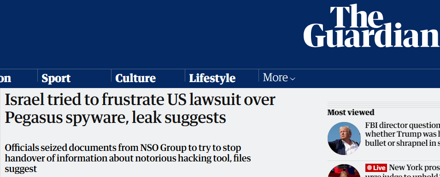Select the Lifestyle navigation tab
Viewport: 440px width, 177px height.
212,78
